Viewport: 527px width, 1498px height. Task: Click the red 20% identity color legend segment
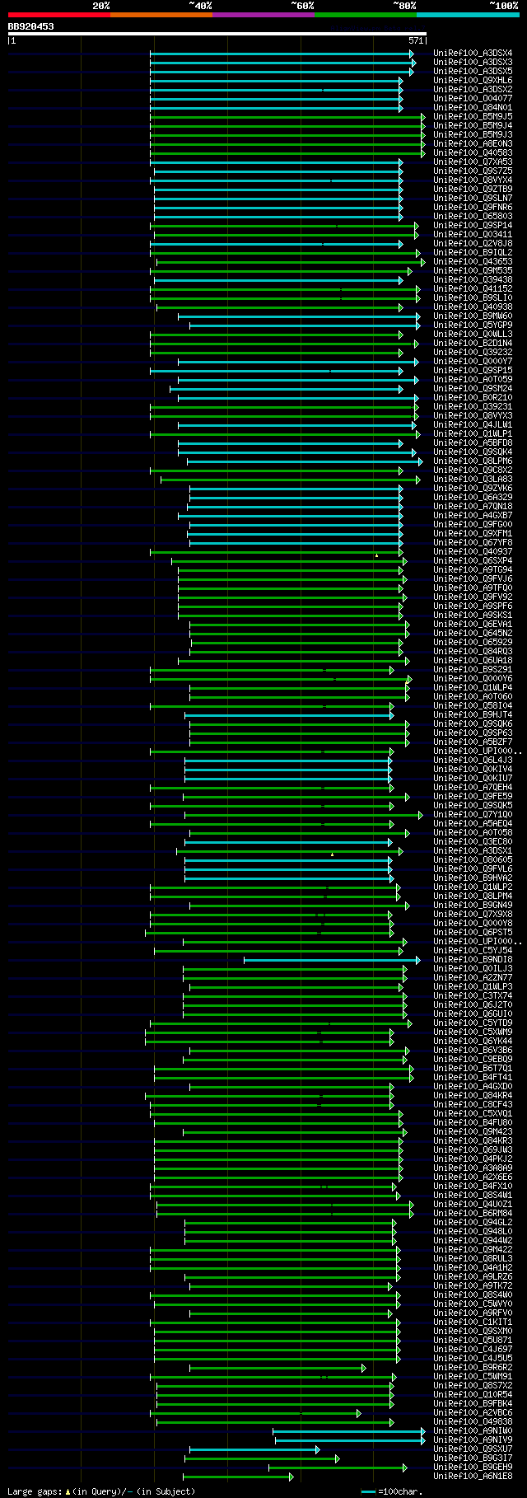pos(58,15)
